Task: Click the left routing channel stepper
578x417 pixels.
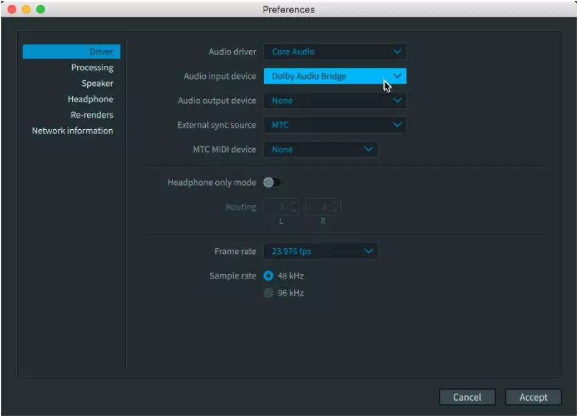Action: pos(294,207)
